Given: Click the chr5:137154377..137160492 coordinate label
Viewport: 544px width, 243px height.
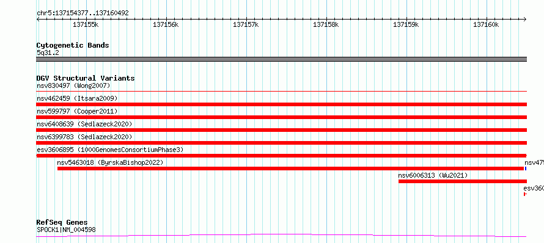Looking at the screenshot, I should 83,13.
